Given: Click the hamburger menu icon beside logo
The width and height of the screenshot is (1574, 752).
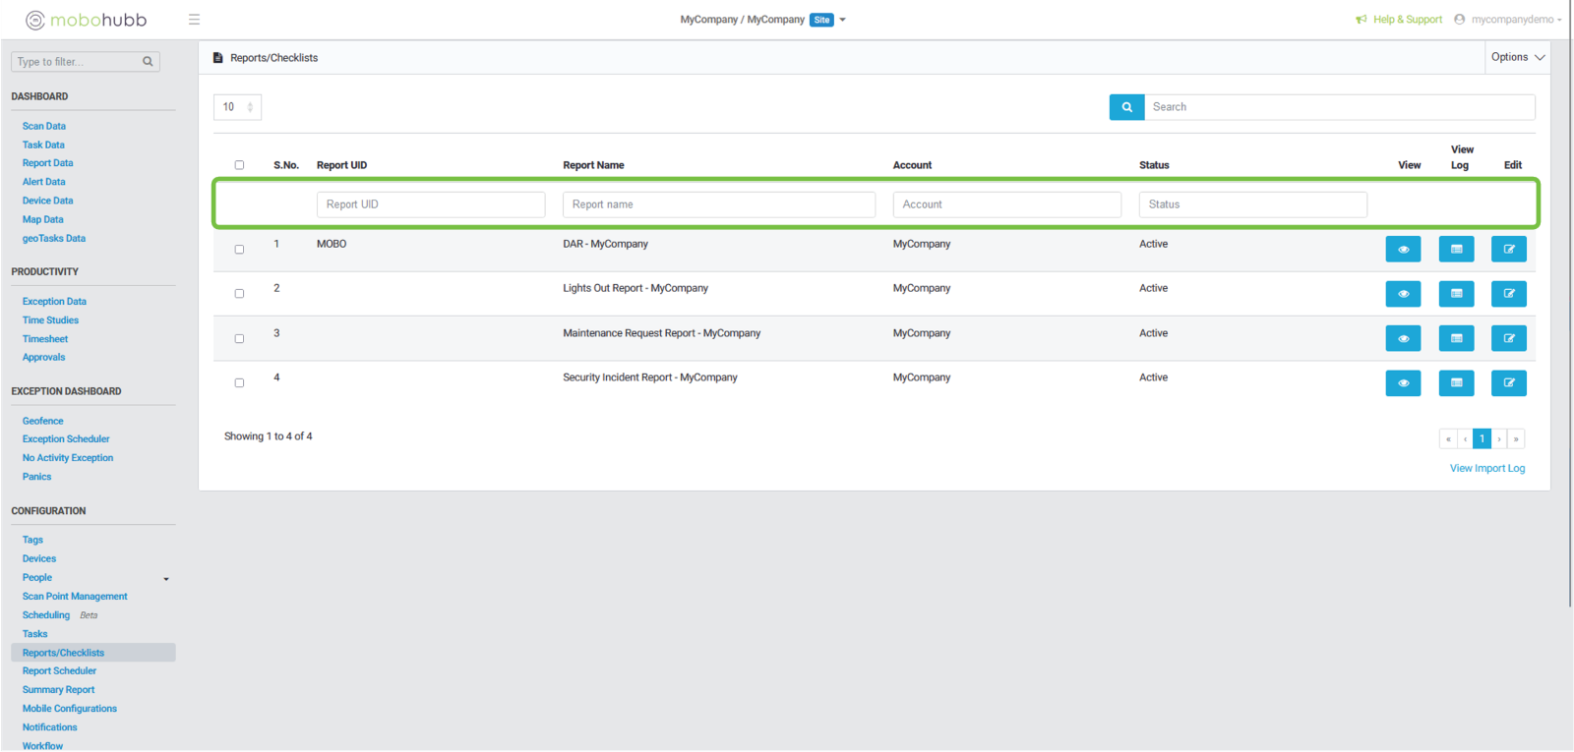Looking at the screenshot, I should tap(194, 20).
